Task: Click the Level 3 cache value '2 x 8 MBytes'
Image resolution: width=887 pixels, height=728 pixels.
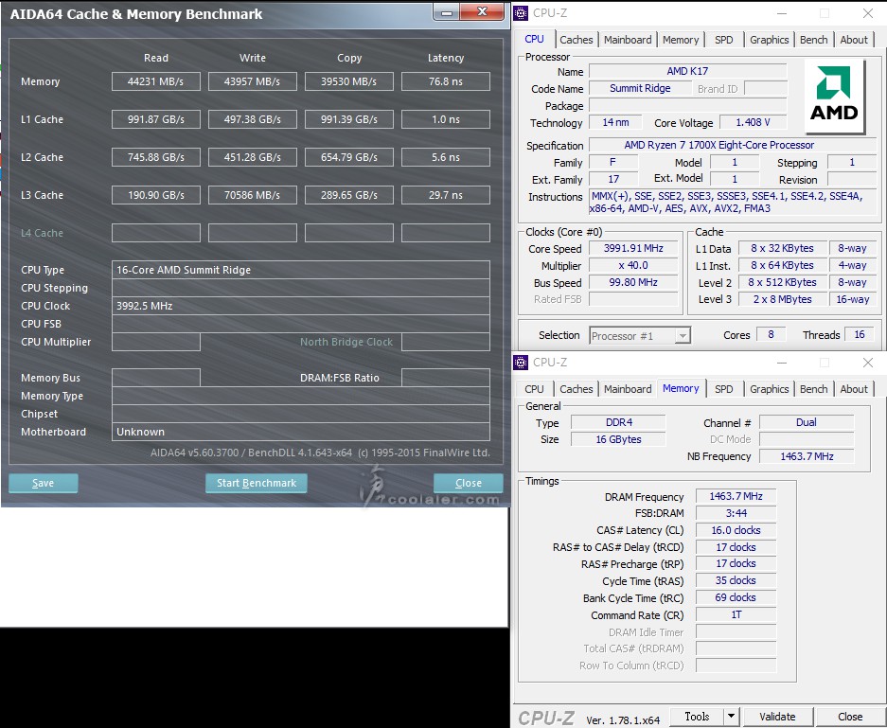Action: point(782,299)
